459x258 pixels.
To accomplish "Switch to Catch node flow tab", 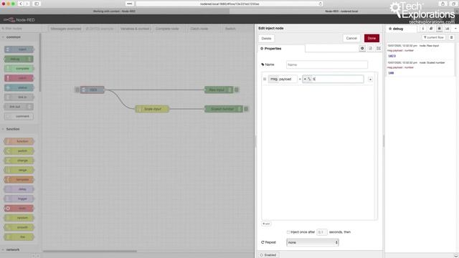I will click(199, 29).
